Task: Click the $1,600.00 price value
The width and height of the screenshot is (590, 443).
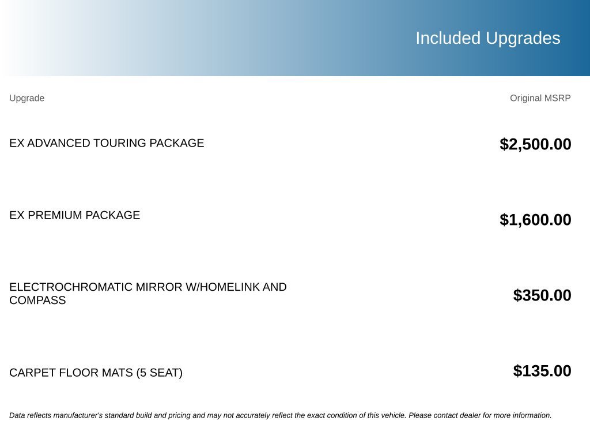Action: [535, 220]
